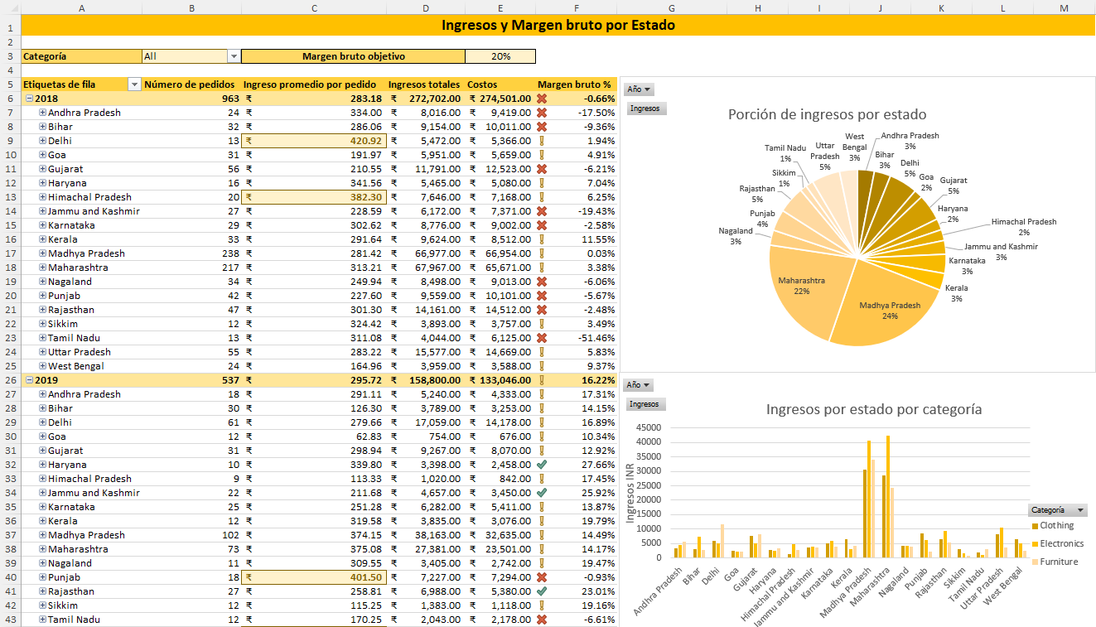
Task: Click the red X icon for Punjab 2019
Action: coord(542,577)
